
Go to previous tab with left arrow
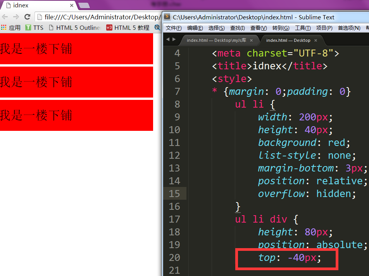[x=168, y=39]
